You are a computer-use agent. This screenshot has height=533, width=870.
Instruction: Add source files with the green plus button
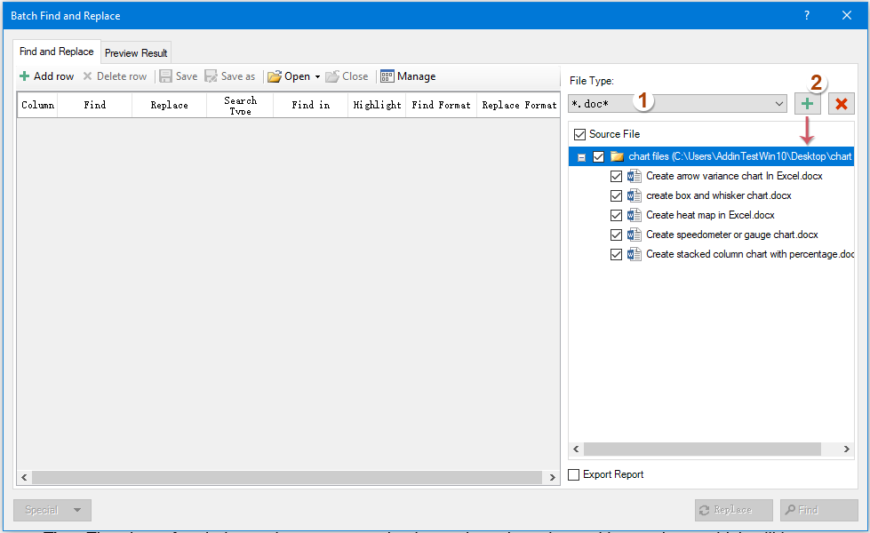pos(807,103)
